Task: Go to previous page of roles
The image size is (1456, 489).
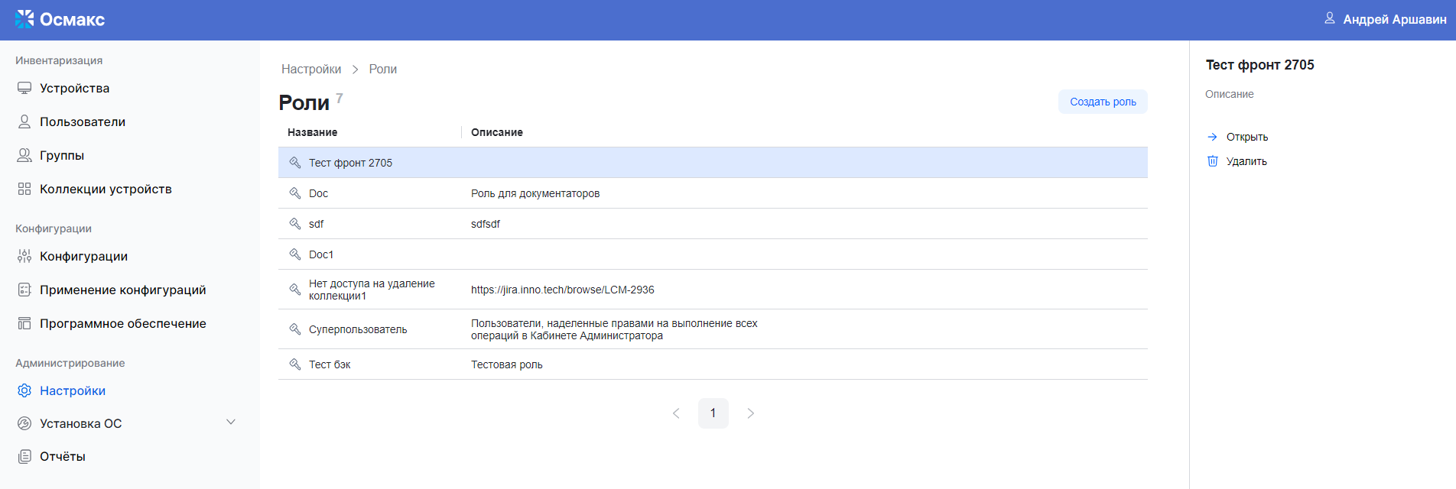Action: [676, 413]
